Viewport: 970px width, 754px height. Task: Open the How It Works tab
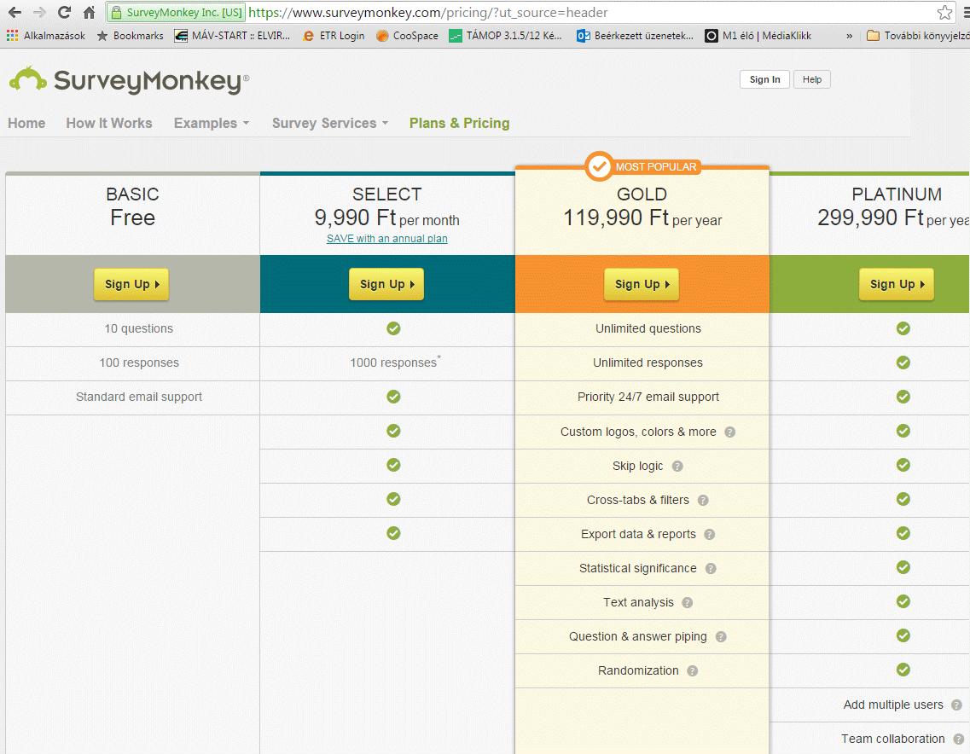[109, 123]
